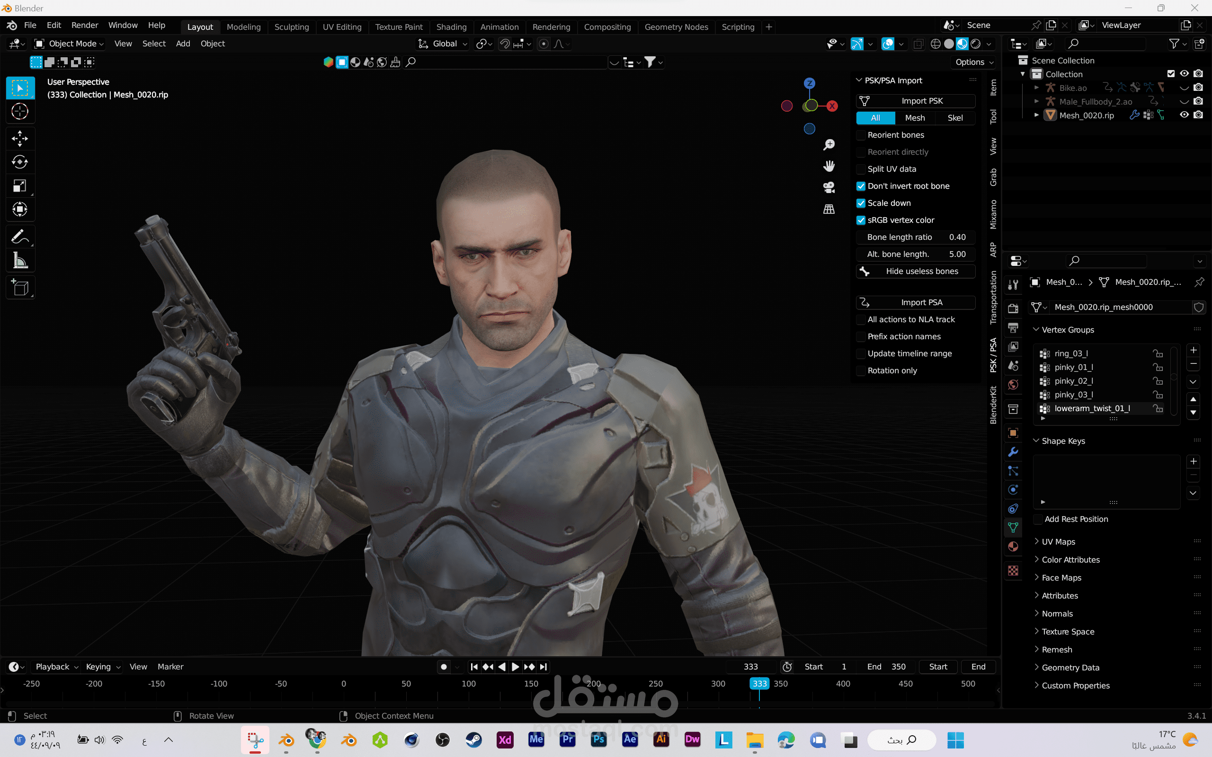The height and width of the screenshot is (757, 1212).
Task: Open Material properties tab icon
Action: click(x=1013, y=546)
